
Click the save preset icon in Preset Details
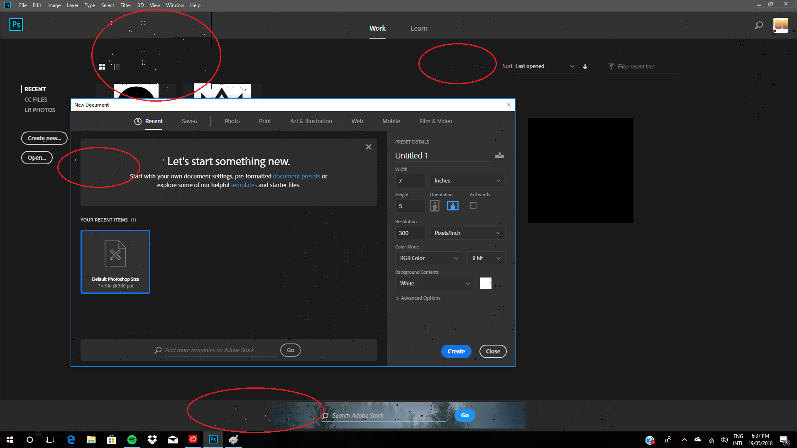pos(498,155)
